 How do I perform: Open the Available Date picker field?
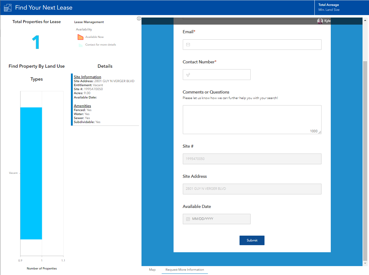pos(216,219)
